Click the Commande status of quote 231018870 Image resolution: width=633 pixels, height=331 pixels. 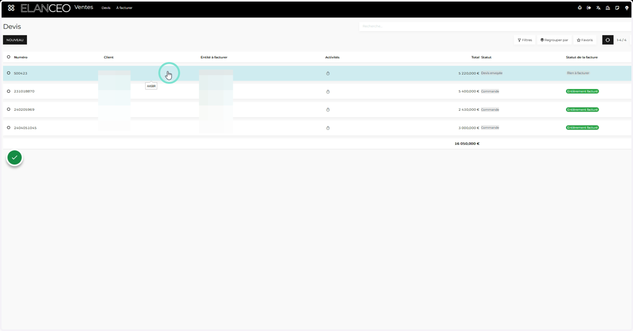(490, 91)
